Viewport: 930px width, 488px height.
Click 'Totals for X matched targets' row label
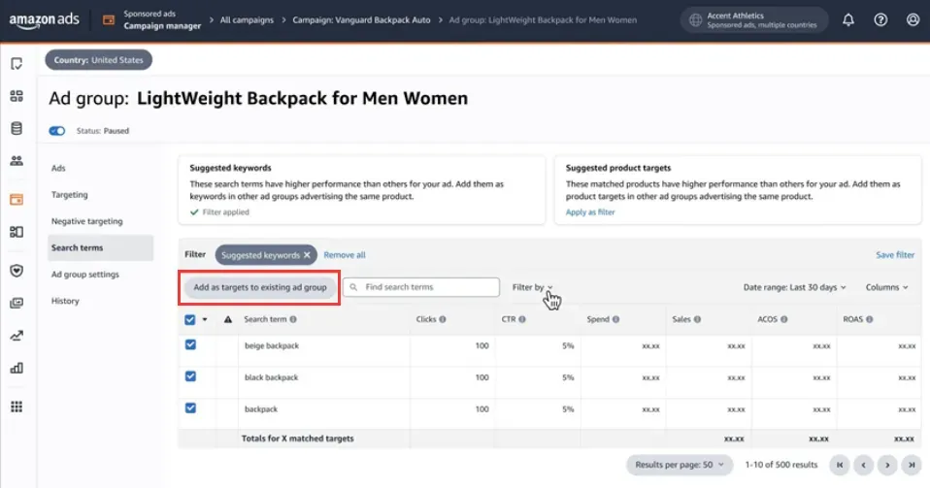tap(297, 439)
